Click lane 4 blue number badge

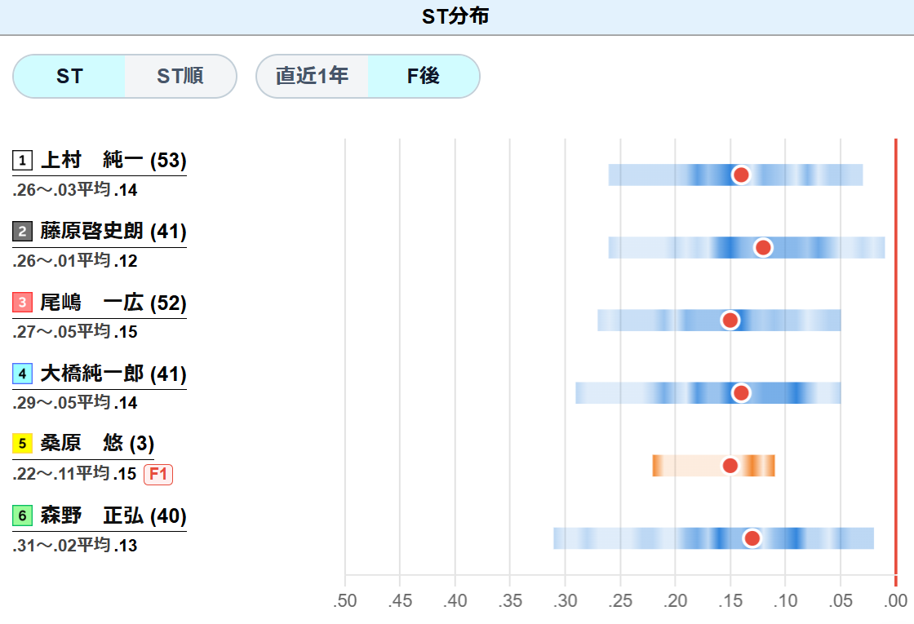coord(22,374)
